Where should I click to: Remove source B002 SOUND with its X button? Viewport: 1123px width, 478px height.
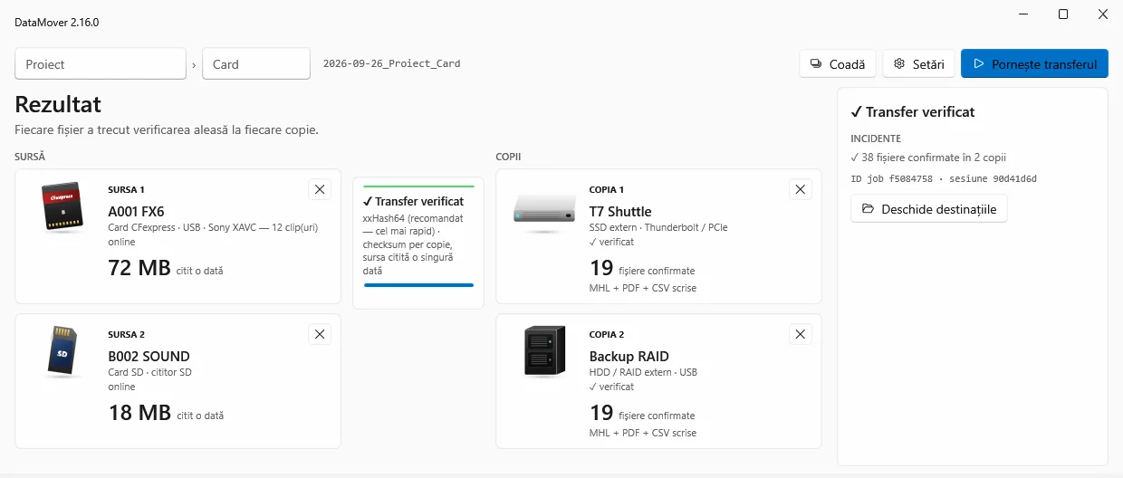[x=320, y=334]
